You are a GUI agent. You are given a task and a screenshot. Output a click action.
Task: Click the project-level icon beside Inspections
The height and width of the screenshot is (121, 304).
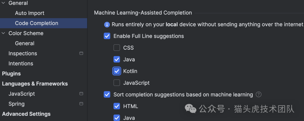point(81,53)
